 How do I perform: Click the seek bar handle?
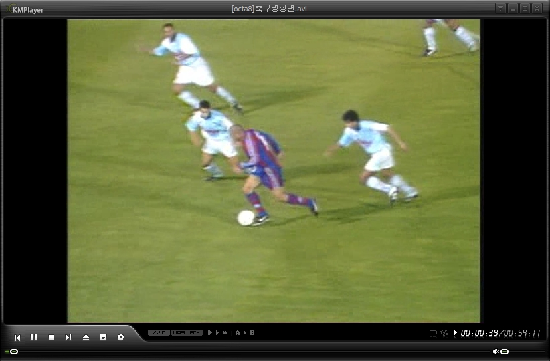click(14, 352)
